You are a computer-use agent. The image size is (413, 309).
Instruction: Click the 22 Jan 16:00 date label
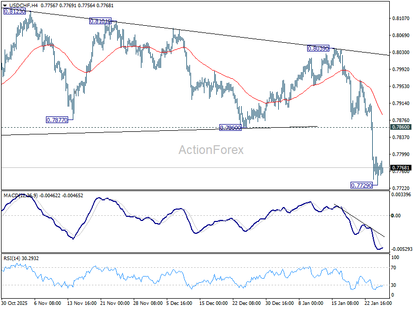point(378,303)
